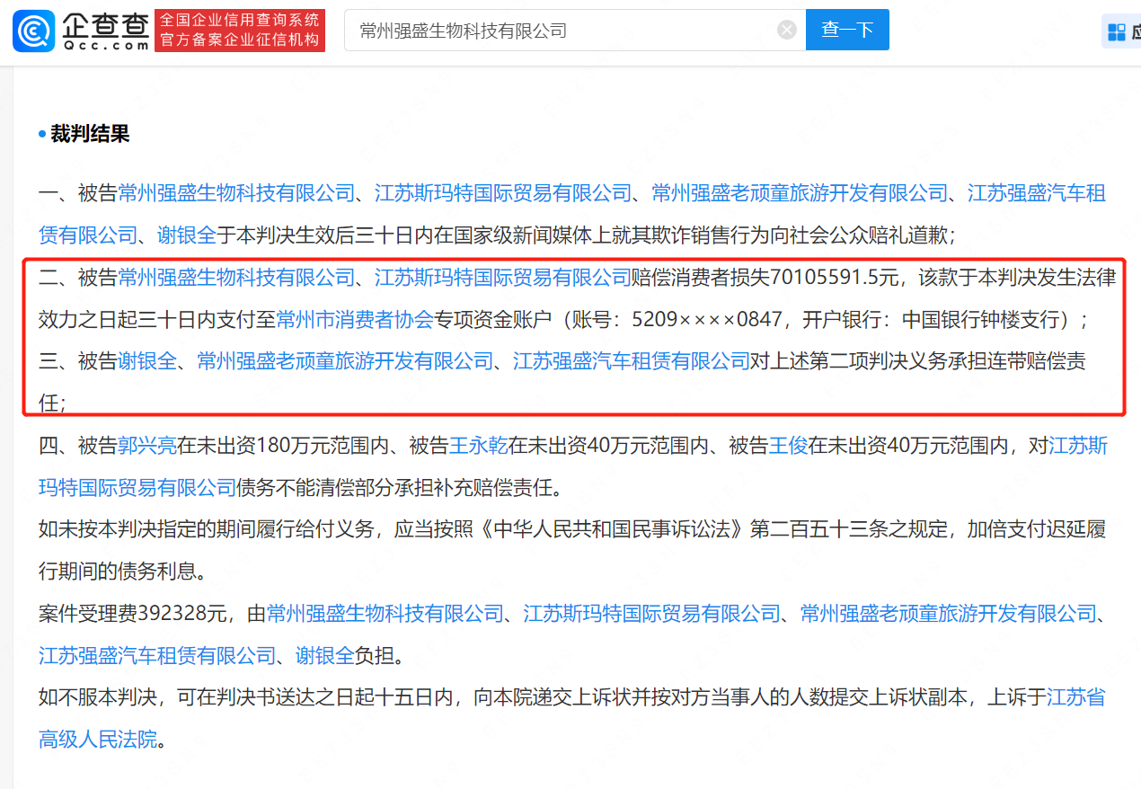
Task: Open 郭兴亮 person link
Action: point(147,446)
